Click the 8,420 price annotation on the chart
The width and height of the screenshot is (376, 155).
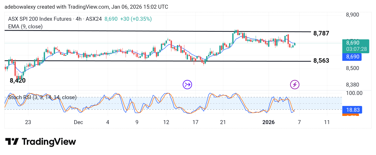[17, 81]
